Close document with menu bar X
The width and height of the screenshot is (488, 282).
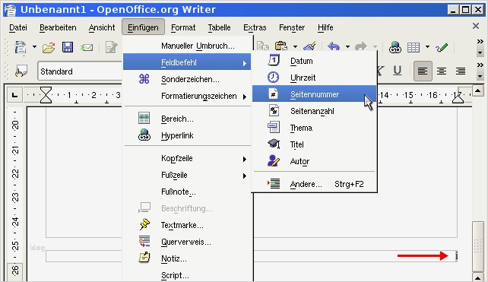click(x=476, y=26)
